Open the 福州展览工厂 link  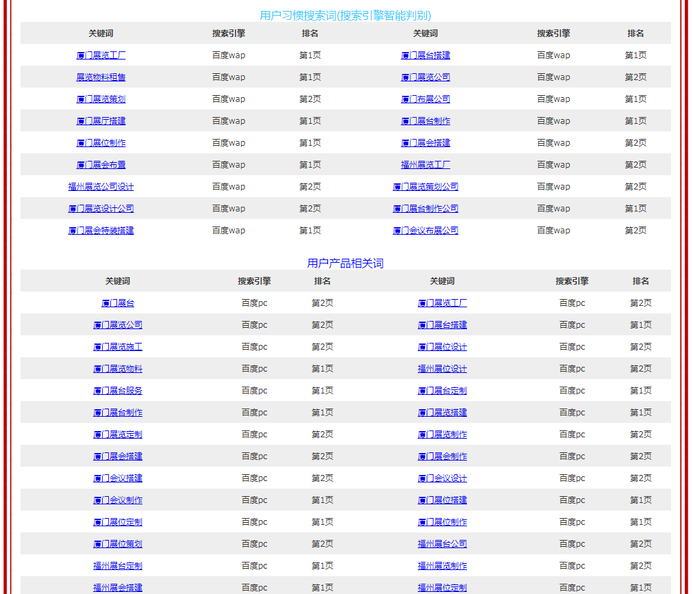coord(425,165)
